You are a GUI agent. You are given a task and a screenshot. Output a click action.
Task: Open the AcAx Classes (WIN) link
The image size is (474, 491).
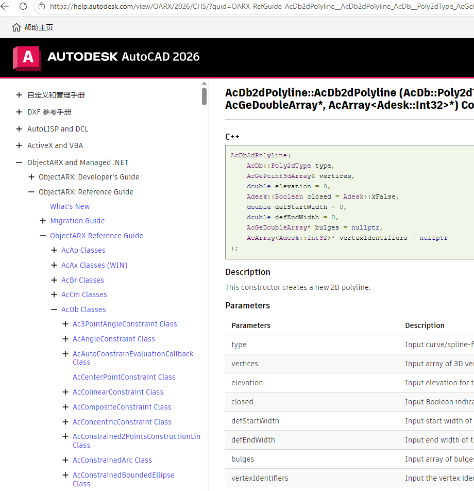[94, 265]
